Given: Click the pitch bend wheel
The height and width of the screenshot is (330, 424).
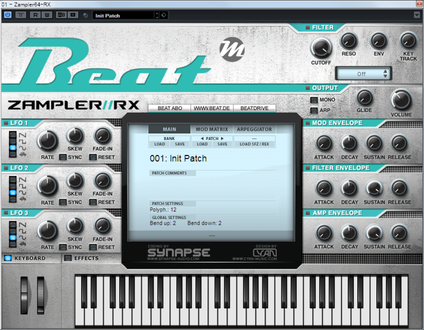Looking at the screenshot, I should (x=24, y=295).
